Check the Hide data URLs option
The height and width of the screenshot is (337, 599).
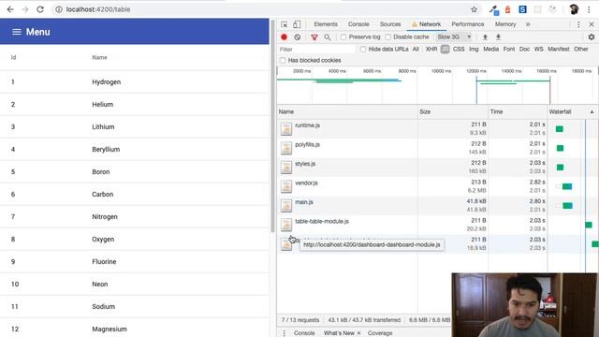pos(363,50)
